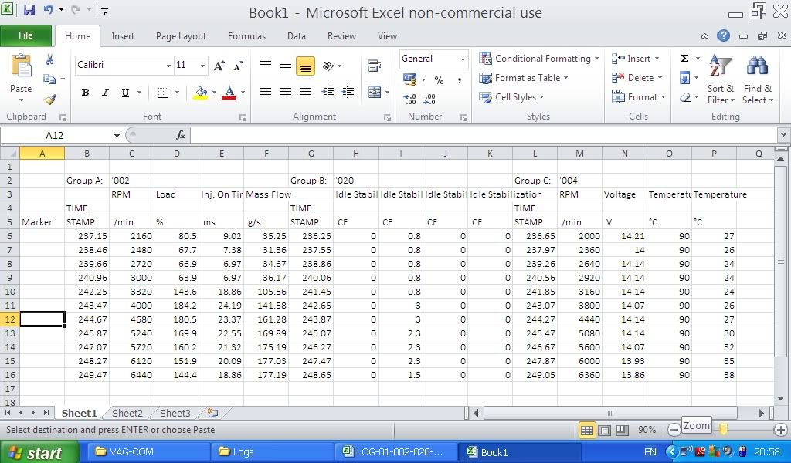The height and width of the screenshot is (463, 791).
Task: Click the Format Painter brush icon
Action: tap(49, 100)
